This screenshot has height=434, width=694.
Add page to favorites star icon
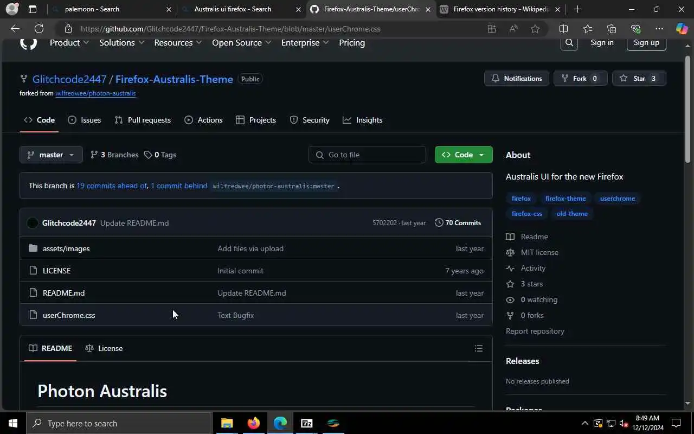coord(535,29)
